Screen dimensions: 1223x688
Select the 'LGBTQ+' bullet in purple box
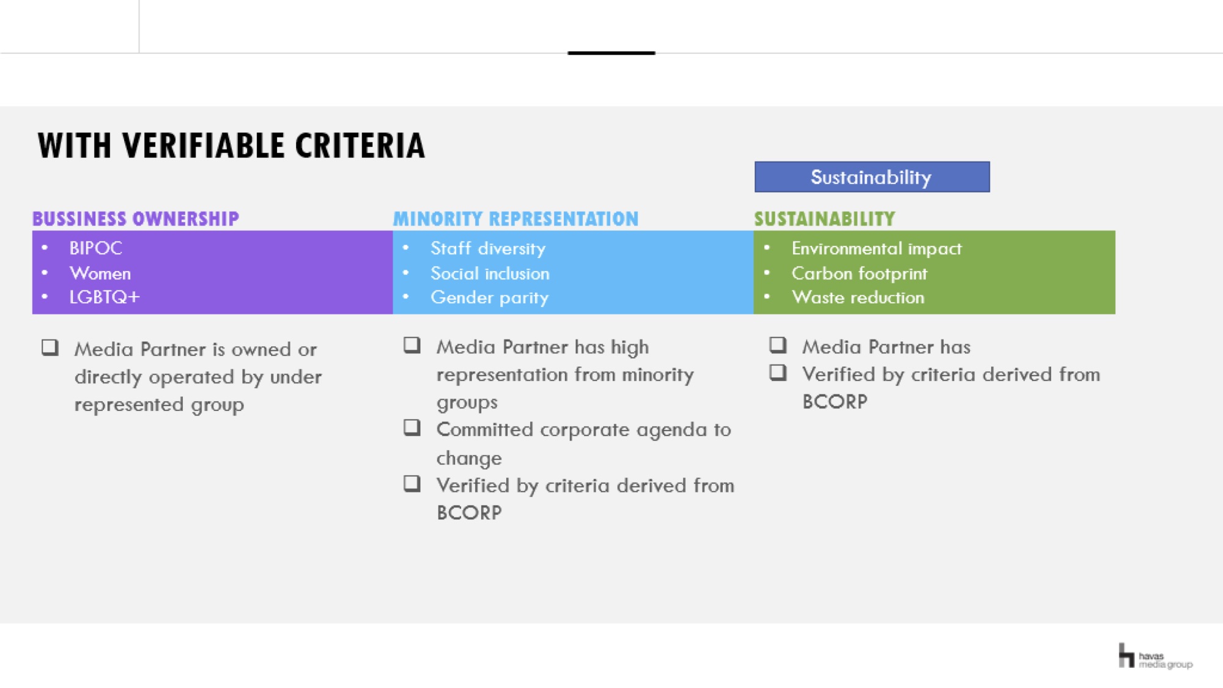pyautogui.click(x=105, y=297)
